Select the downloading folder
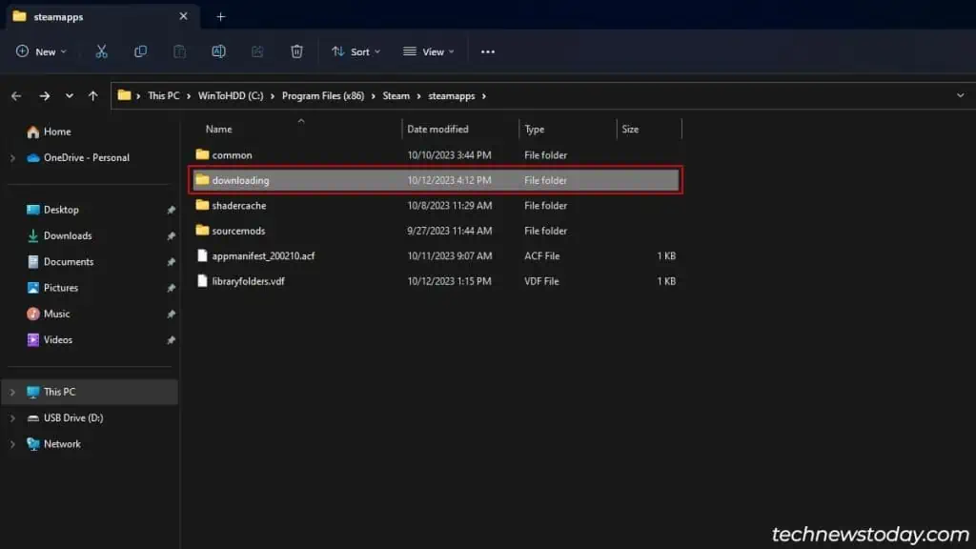The height and width of the screenshot is (549, 976). (435, 180)
